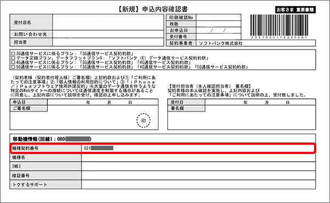Click the 暗証番号 label
This screenshot has height=203, width=330.
pyautogui.click(x=21, y=175)
